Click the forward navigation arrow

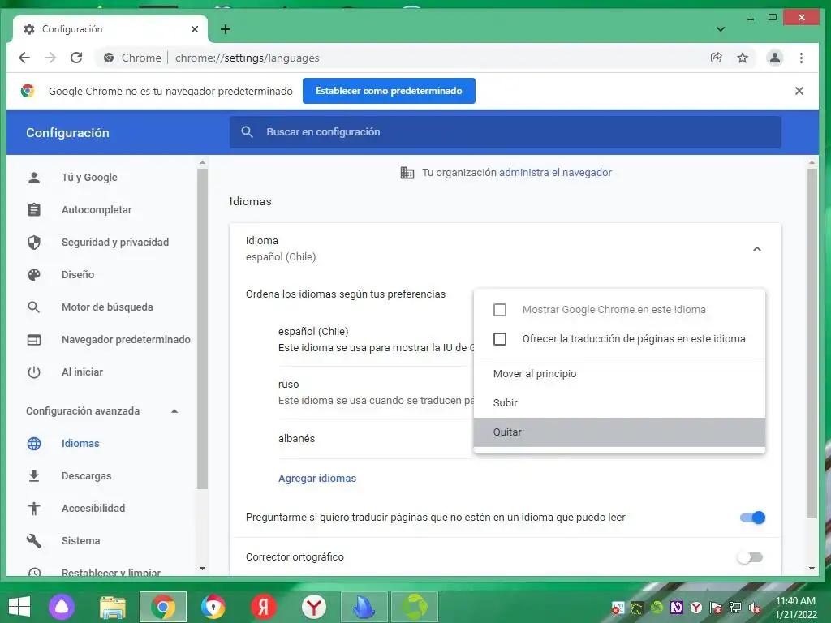click(50, 58)
